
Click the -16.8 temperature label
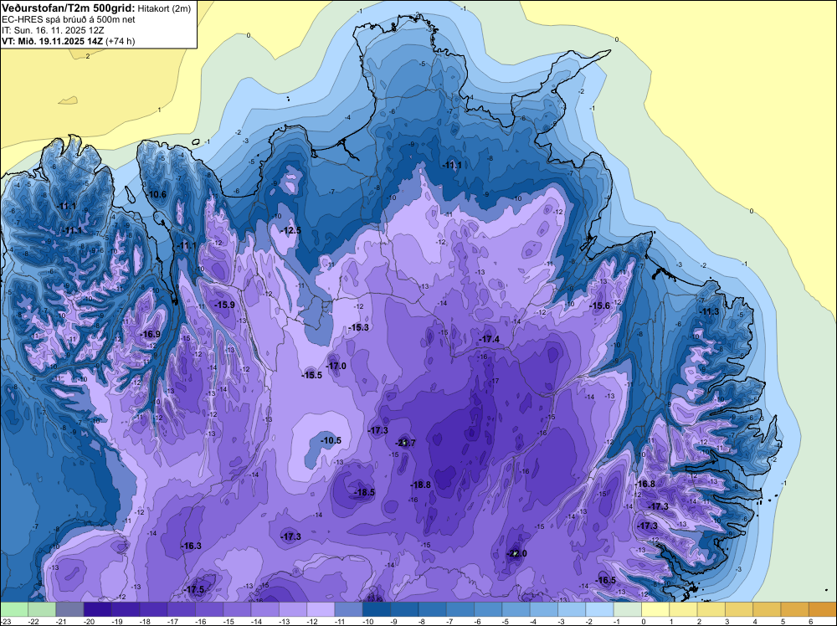(x=644, y=484)
